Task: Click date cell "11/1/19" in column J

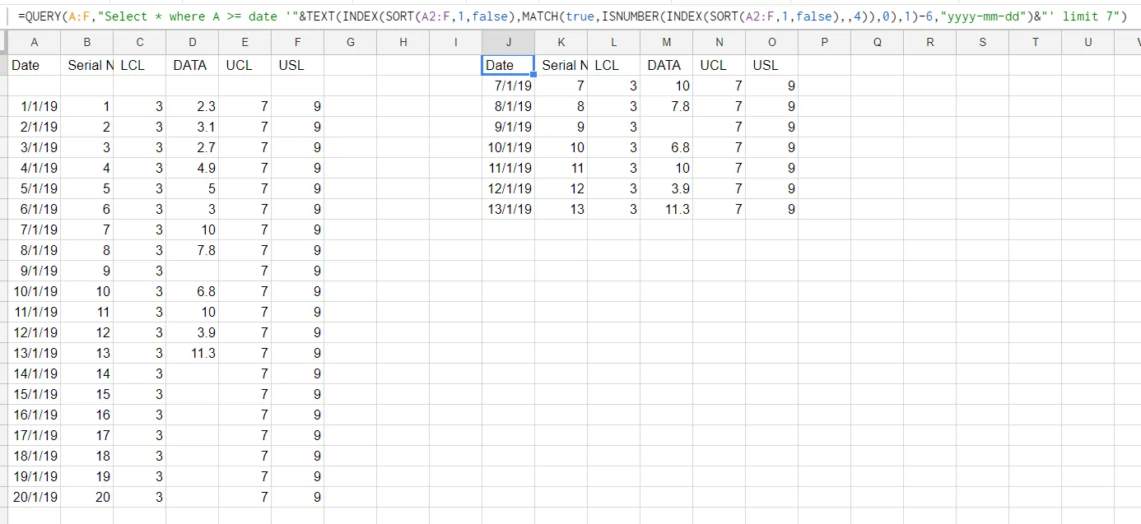Action: (509, 168)
